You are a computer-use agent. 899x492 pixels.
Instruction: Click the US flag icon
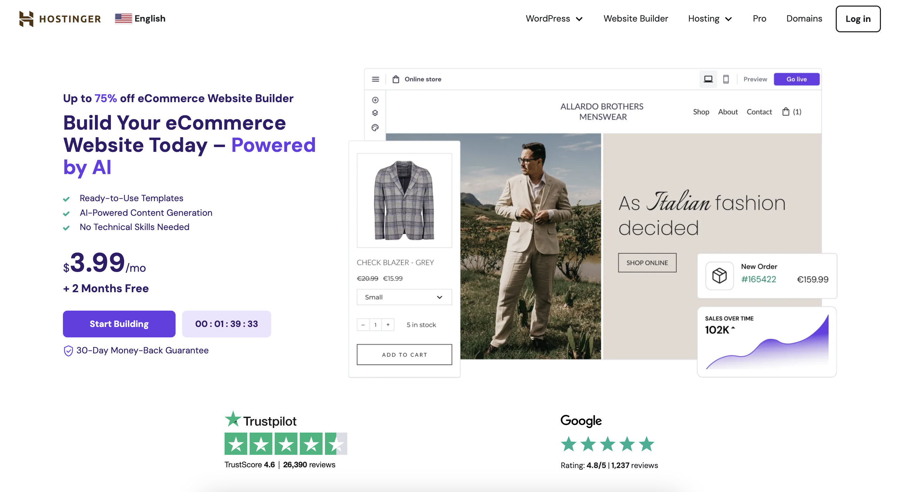(x=123, y=18)
